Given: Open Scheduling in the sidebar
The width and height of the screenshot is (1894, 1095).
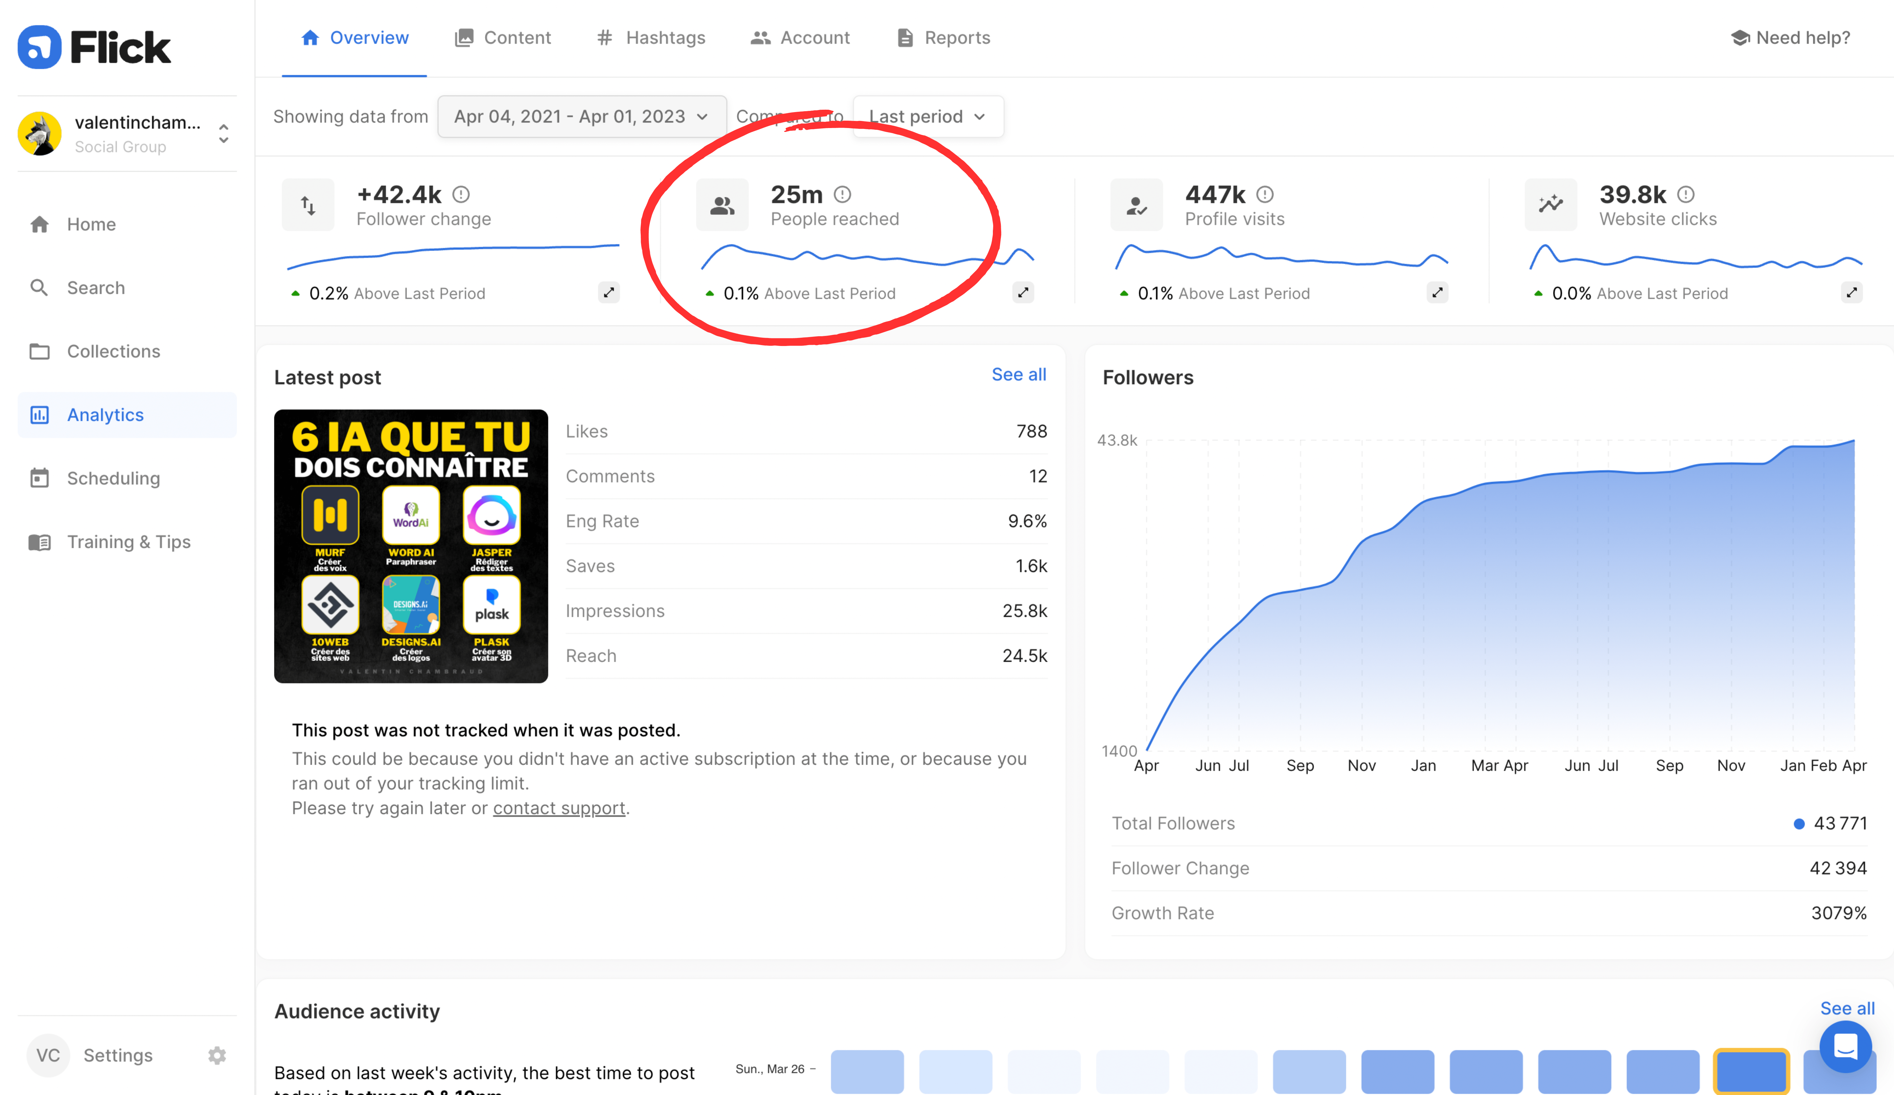Looking at the screenshot, I should point(113,478).
